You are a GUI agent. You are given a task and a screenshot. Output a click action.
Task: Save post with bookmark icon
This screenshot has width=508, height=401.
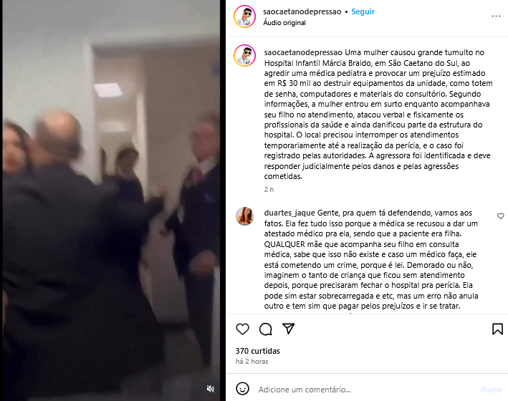tap(497, 329)
